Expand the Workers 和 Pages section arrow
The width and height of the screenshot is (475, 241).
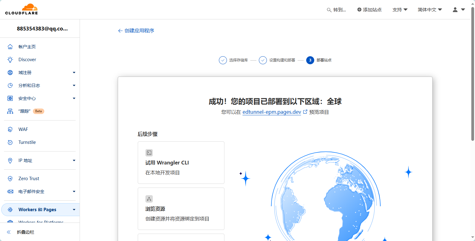click(74, 210)
